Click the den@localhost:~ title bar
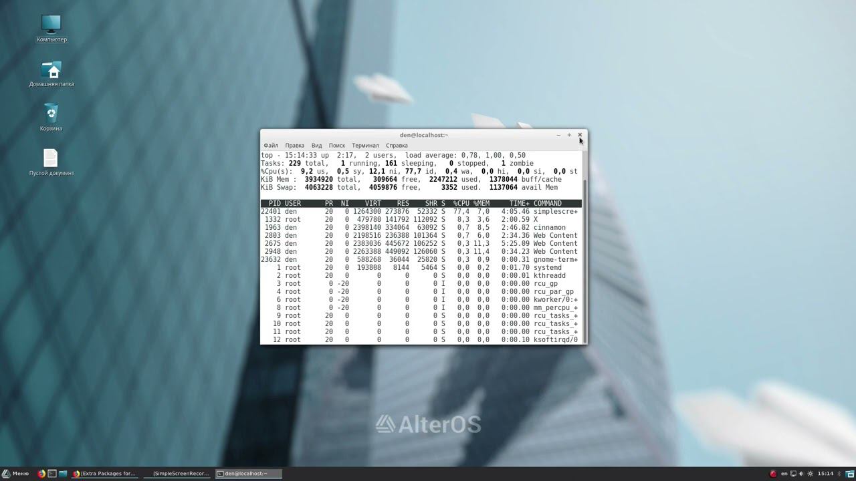Image resolution: width=856 pixels, height=481 pixels. tap(424, 135)
